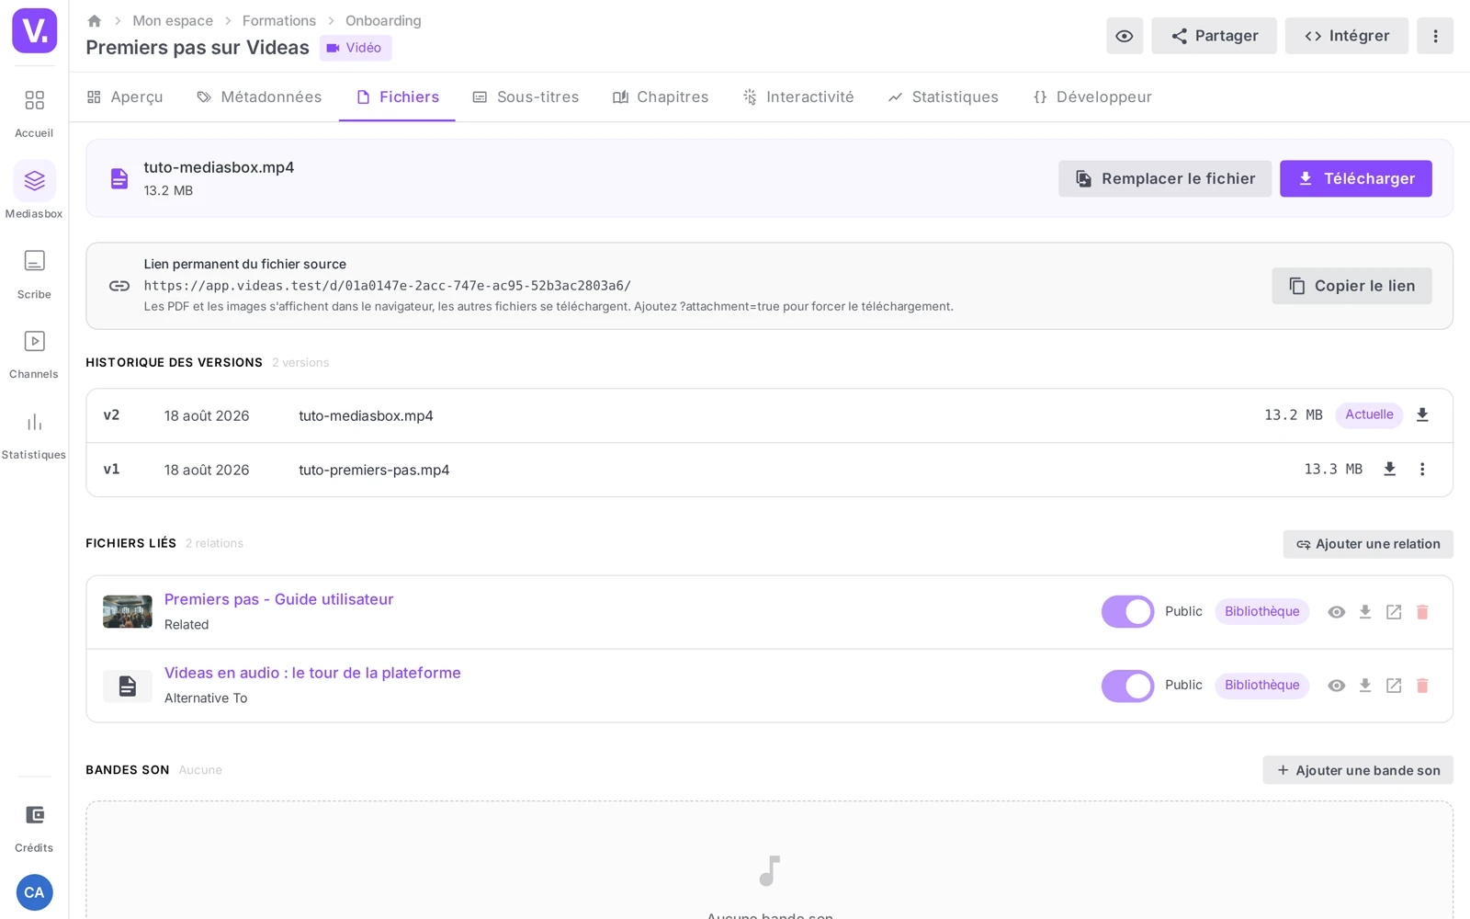Click Remplacer le fichier

point(1165,178)
